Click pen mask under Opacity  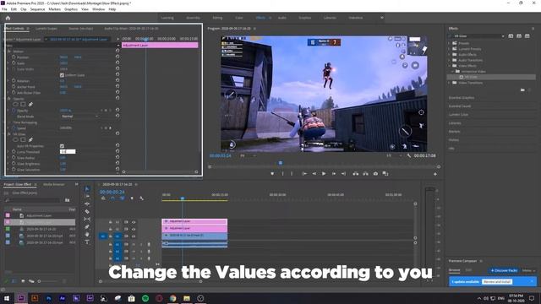[30, 104]
